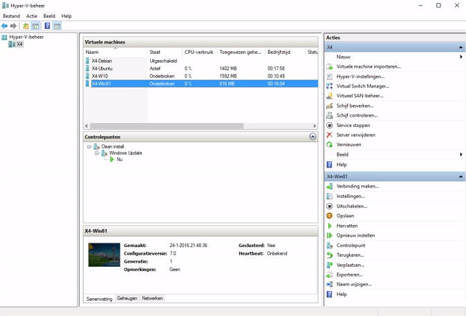Select the X4-Debian virtual machine row
Viewport: 466px width, 316px height.
pyautogui.click(x=201, y=61)
